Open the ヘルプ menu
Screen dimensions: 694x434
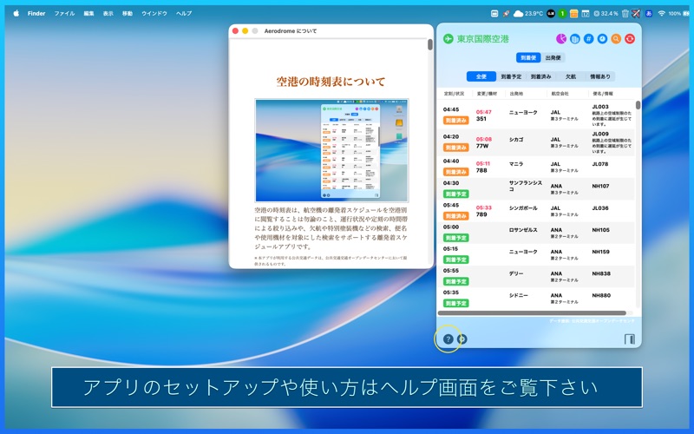pos(184,13)
